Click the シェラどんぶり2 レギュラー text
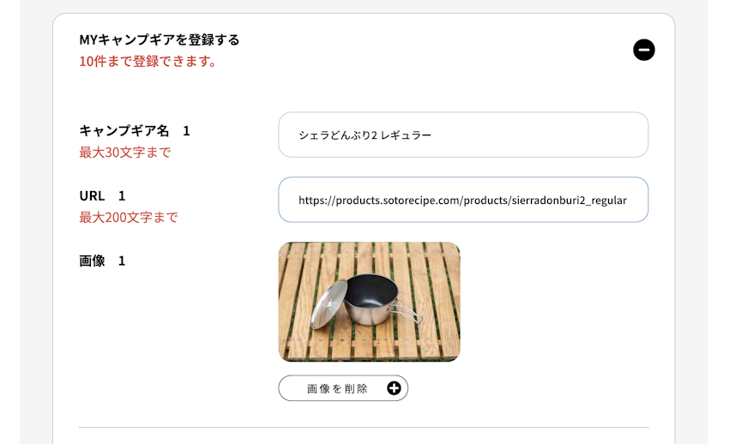This screenshot has width=729, height=444. [x=365, y=135]
